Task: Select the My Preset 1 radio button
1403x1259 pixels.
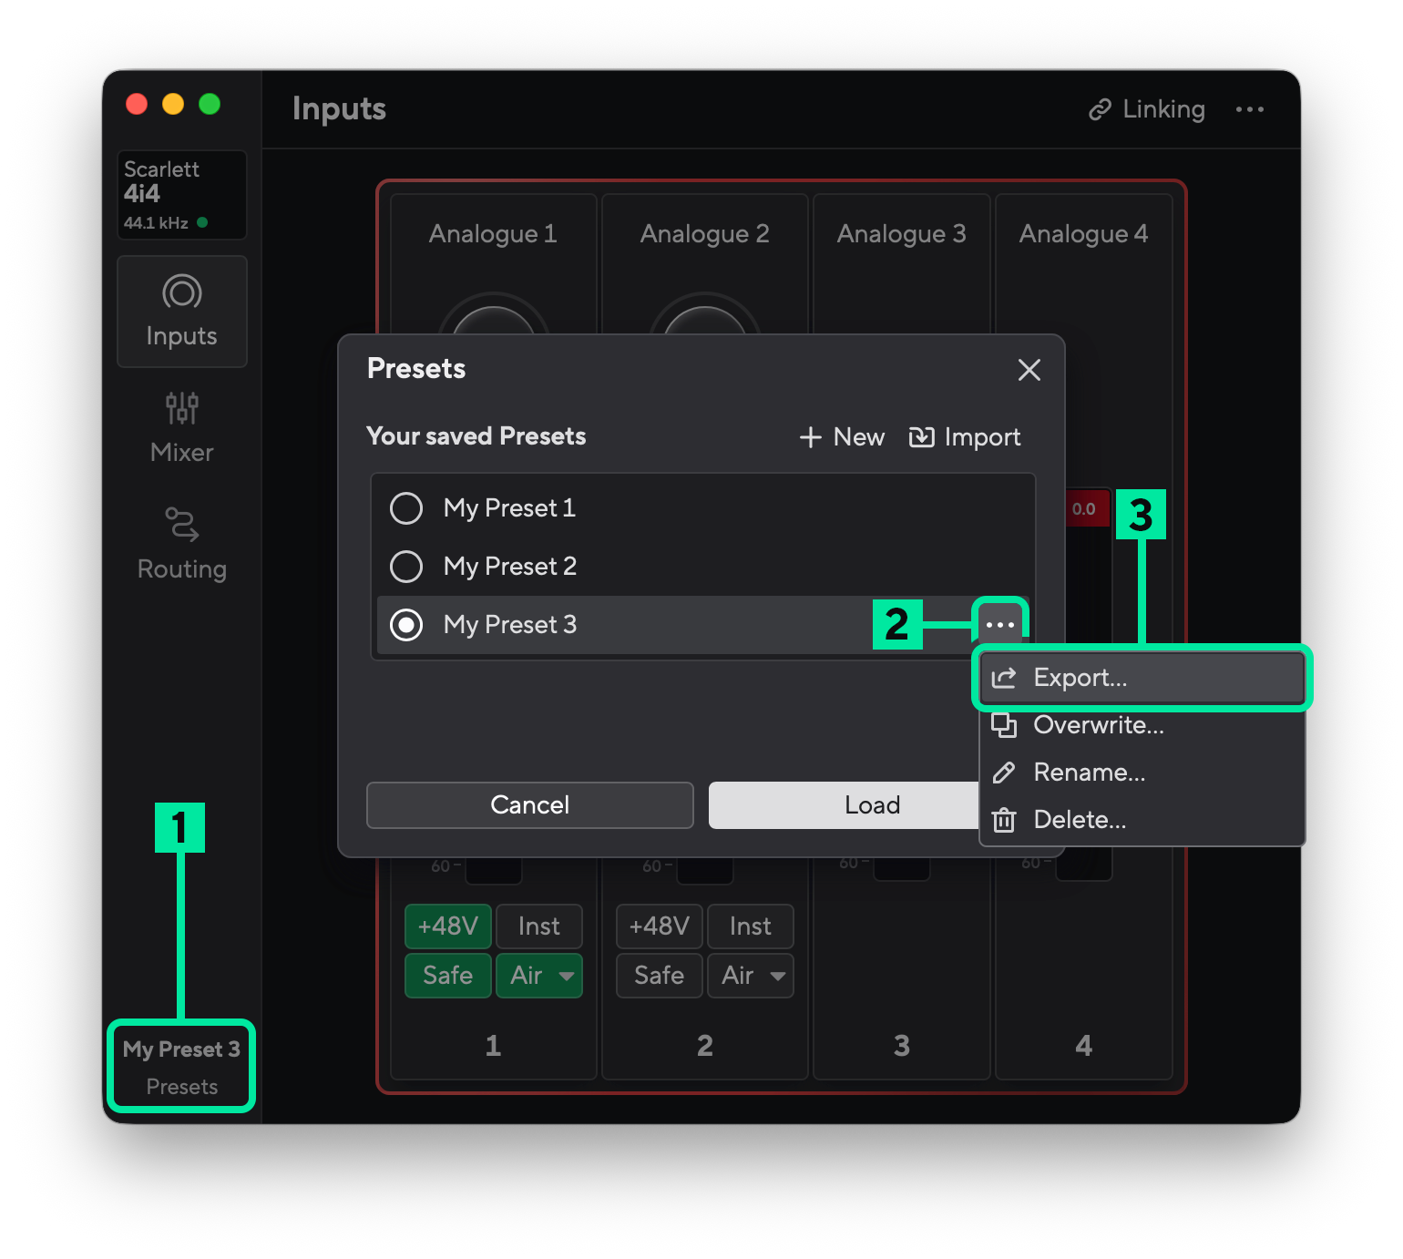Action: click(406, 508)
